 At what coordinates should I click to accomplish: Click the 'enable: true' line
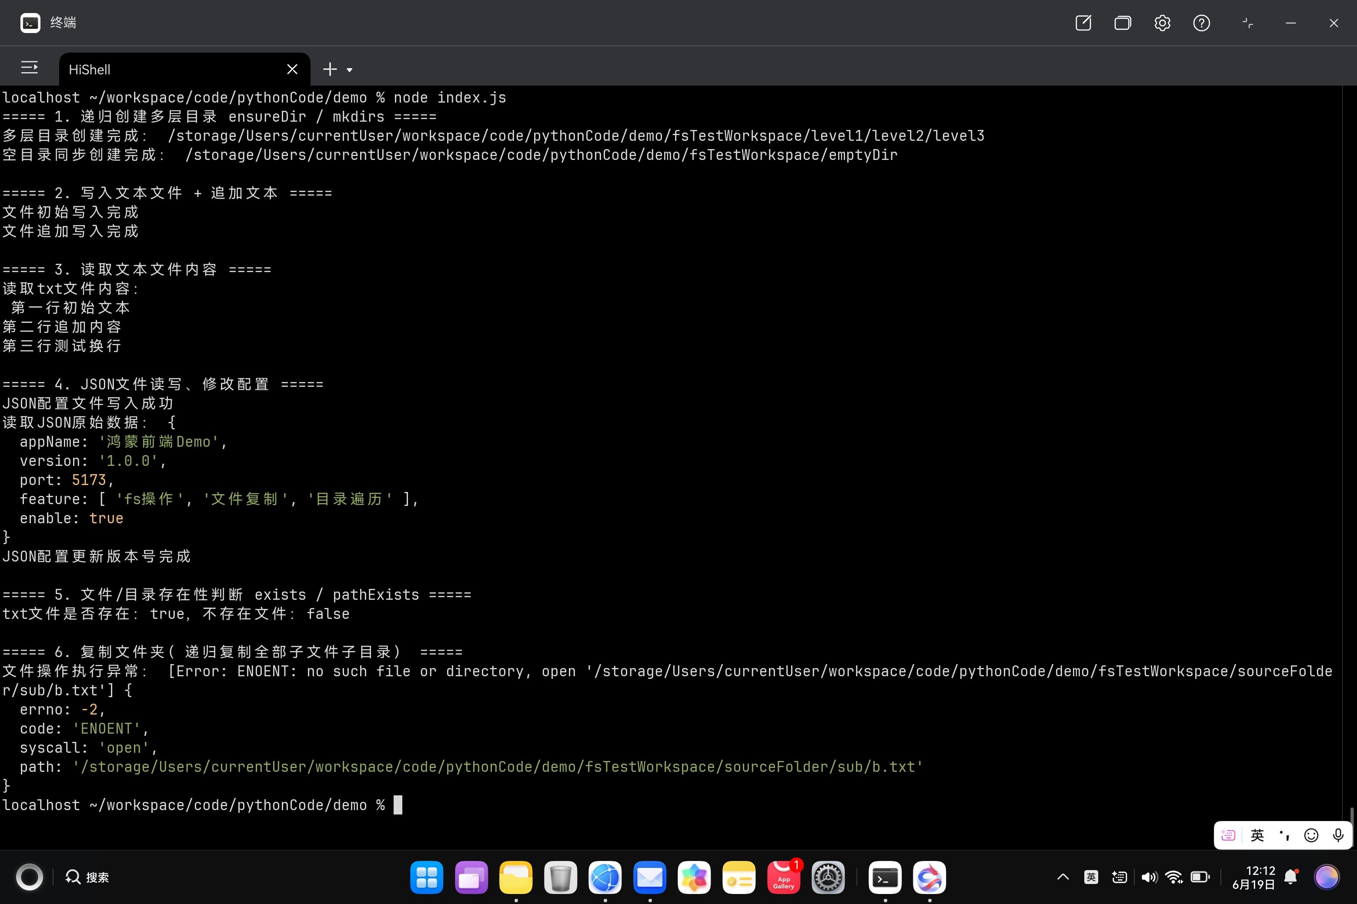click(71, 518)
